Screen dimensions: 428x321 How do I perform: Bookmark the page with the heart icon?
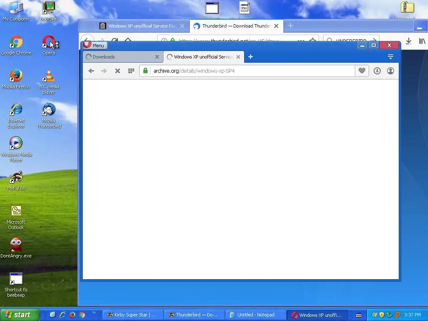(362, 71)
